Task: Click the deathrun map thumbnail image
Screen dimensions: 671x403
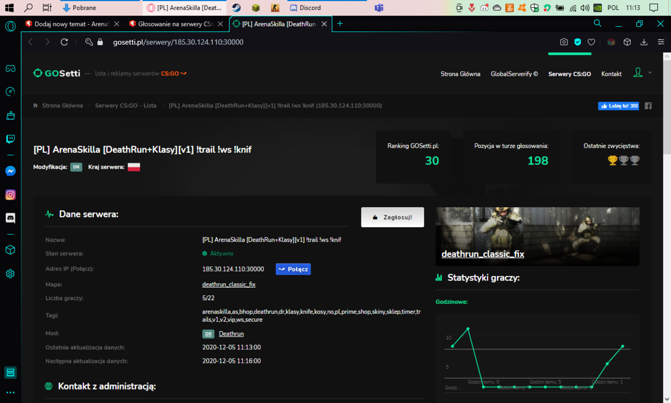Action: (x=537, y=236)
